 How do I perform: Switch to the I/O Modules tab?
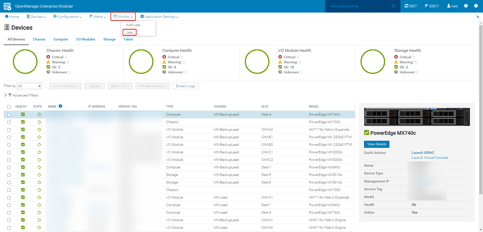(x=86, y=39)
